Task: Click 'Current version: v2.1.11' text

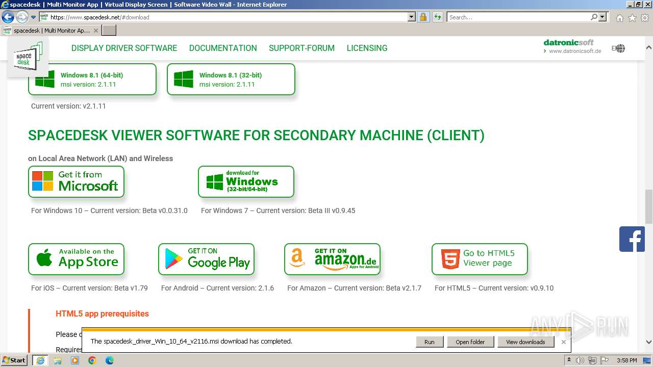Action: point(68,106)
